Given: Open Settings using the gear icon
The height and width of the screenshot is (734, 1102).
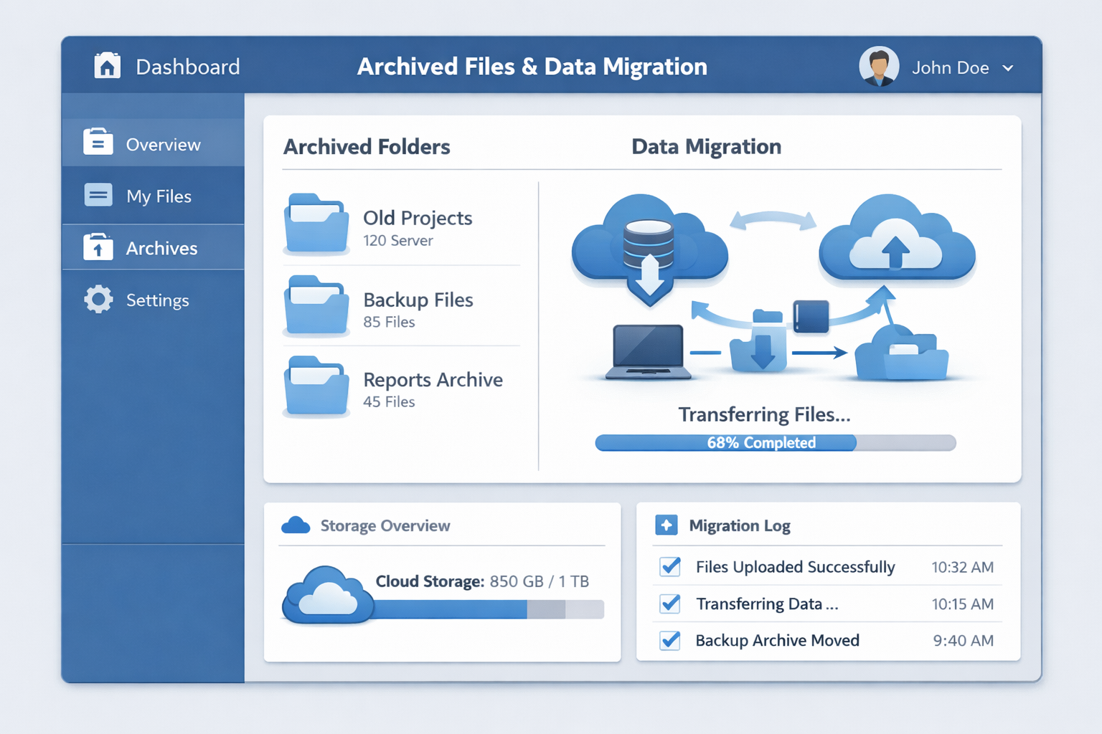Looking at the screenshot, I should pyautogui.click(x=98, y=300).
